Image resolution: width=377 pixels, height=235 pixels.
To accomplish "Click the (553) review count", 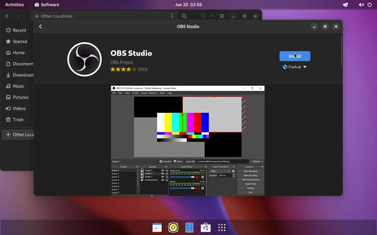I will click(143, 69).
